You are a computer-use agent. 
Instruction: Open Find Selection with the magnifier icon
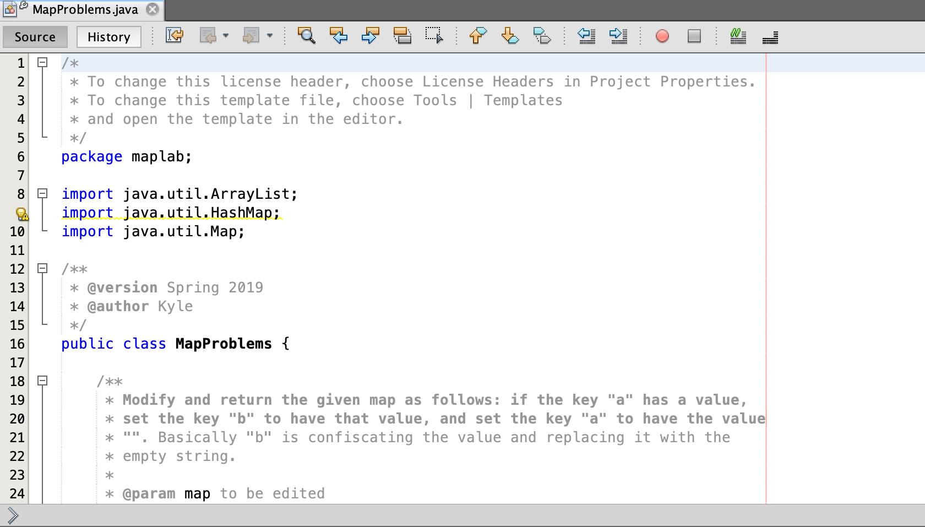[x=306, y=36]
